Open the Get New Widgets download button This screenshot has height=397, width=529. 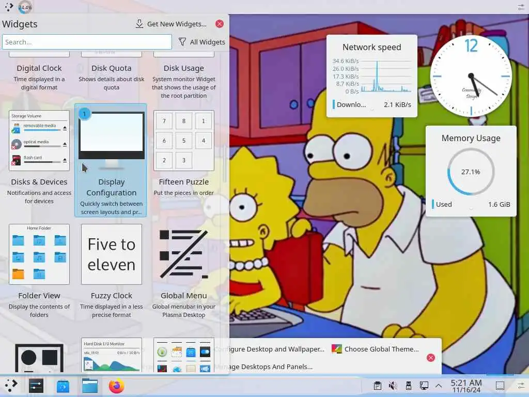coord(170,24)
